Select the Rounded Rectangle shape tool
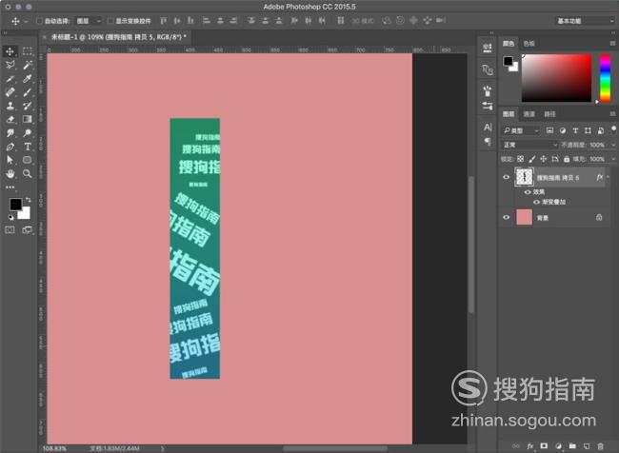This screenshot has height=453, width=619. [28, 160]
